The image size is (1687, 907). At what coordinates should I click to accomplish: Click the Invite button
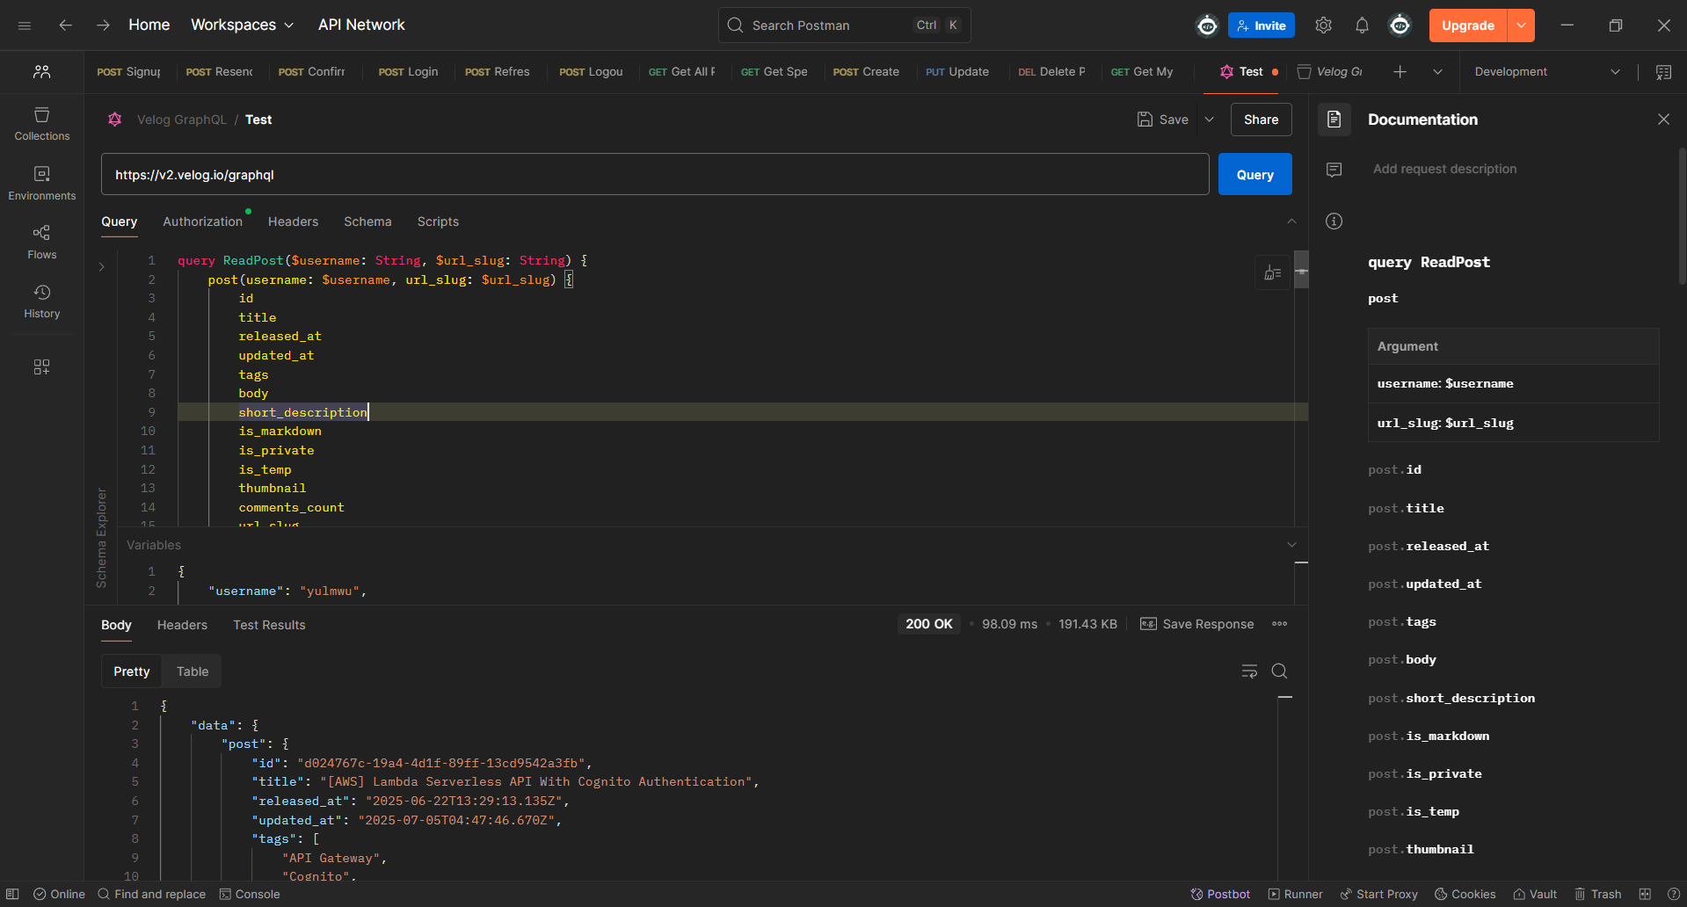[x=1261, y=25]
